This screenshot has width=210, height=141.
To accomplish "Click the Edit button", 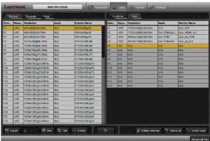I will 63,130.
